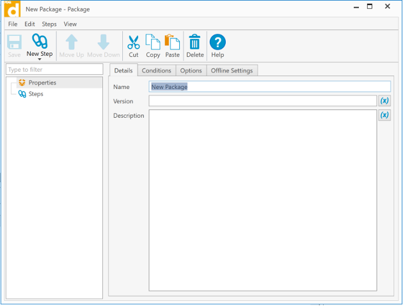Click the Description text area
This screenshot has width=403, height=306.
point(263,200)
